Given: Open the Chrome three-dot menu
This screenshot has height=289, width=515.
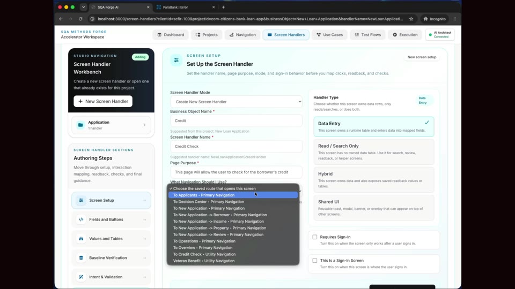Looking at the screenshot, I should (x=455, y=19).
